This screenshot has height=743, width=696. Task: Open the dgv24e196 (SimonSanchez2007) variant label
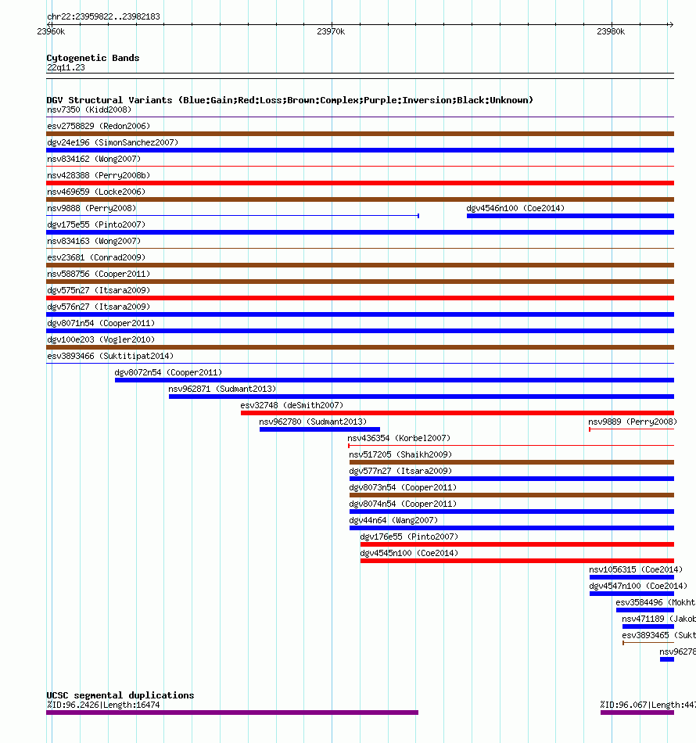click(113, 142)
